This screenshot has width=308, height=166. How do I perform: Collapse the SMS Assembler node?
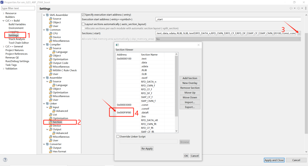point(44,15)
